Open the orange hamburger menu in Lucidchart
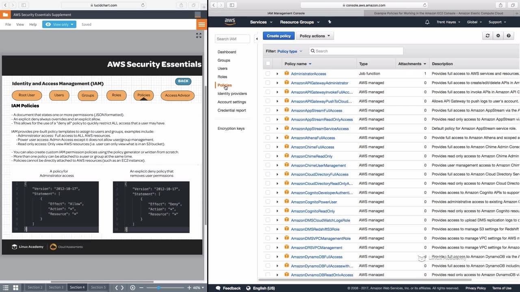 201,24
